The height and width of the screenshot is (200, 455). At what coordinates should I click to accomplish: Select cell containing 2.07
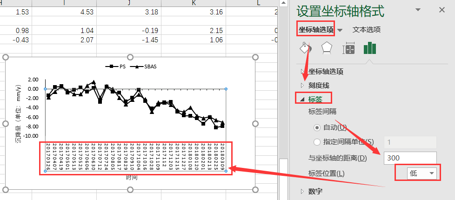point(64,40)
